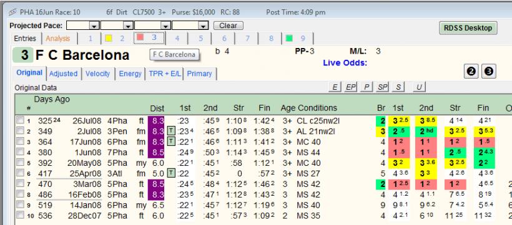Open the Velocity tab
The image size is (512, 225).
pos(97,74)
